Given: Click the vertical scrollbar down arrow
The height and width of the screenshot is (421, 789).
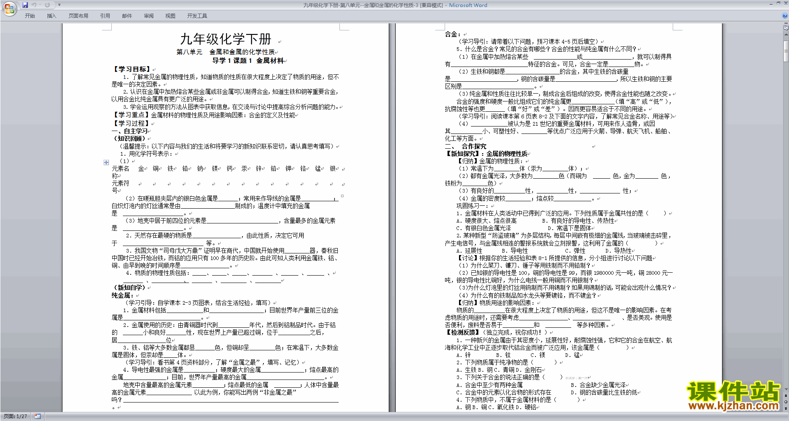Looking at the screenshot, I should pyautogui.click(x=786, y=389).
